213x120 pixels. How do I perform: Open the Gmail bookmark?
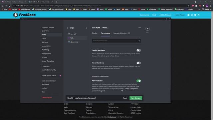click(x=84, y=9)
